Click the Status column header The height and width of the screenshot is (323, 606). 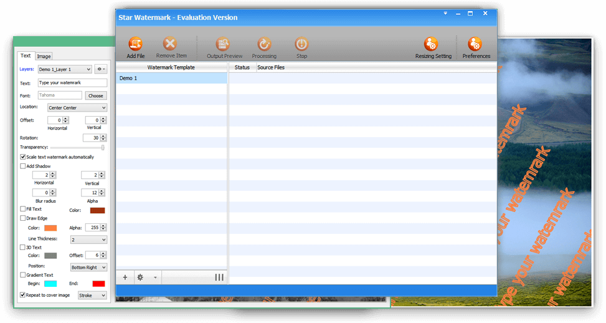point(242,67)
